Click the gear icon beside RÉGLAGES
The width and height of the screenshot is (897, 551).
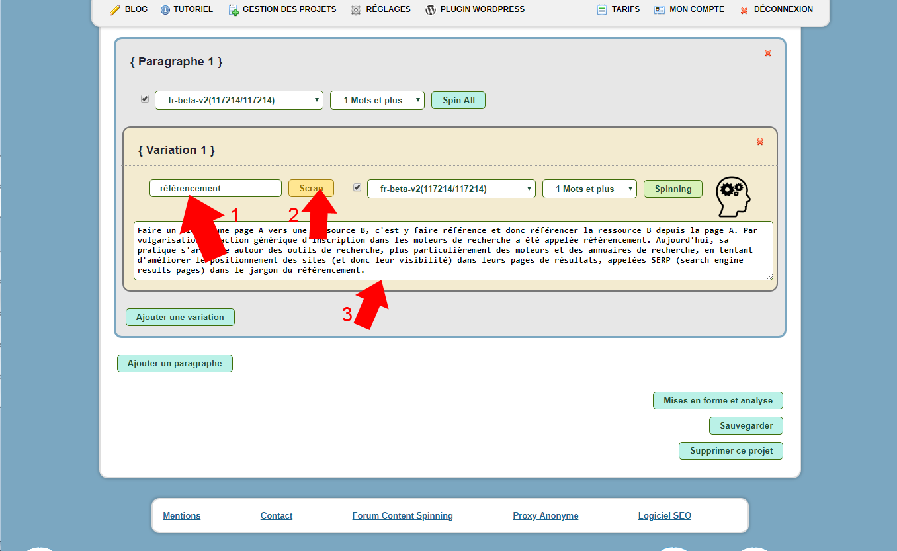coord(356,10)
